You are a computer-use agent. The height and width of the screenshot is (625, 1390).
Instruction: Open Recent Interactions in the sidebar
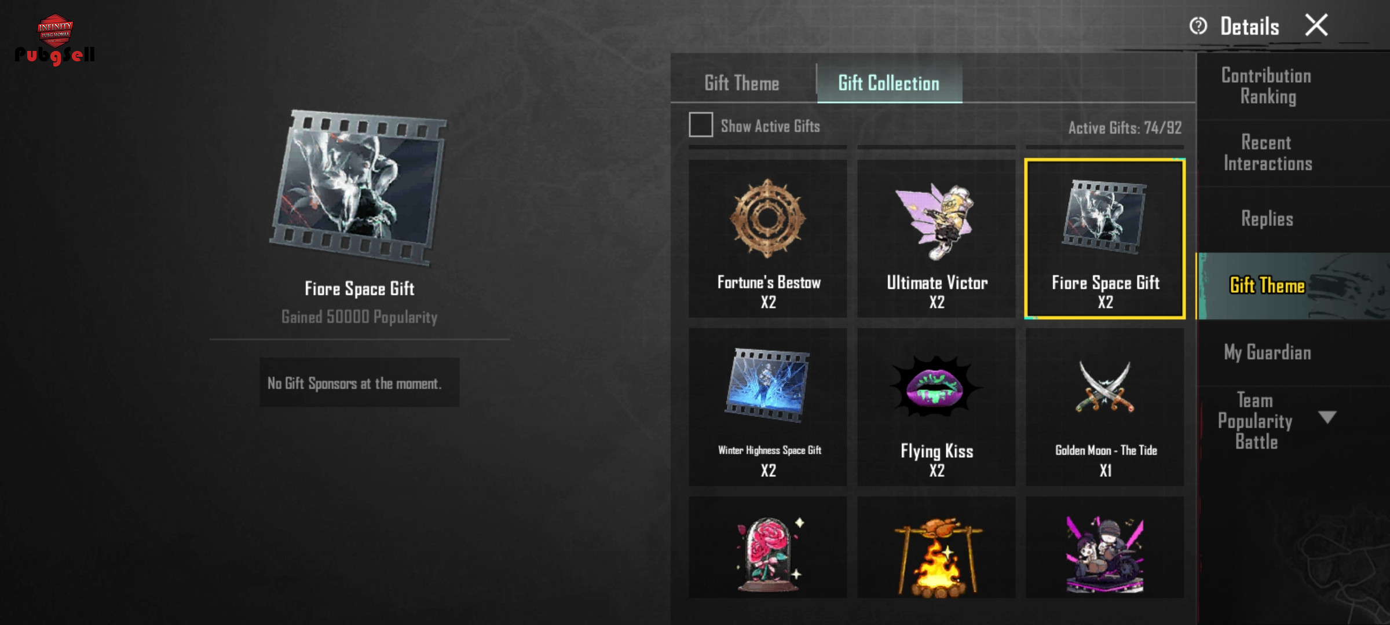[x=1267, y=153]
